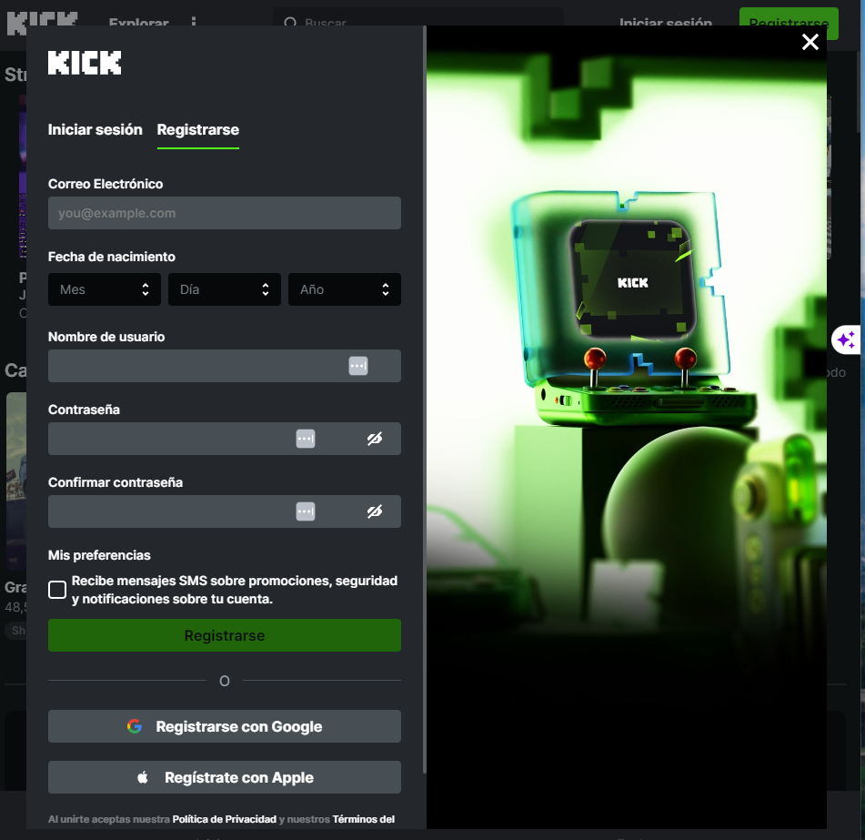Image resolution: width=865 pixels, height=840 pixels.
Task: Select the Registrarse tab
Action: (x=198, y=129)
